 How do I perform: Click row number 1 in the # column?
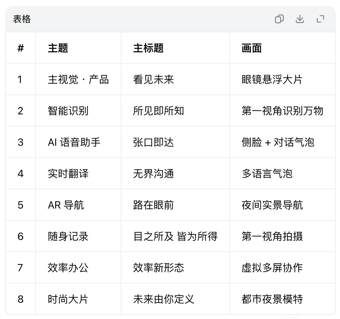pos(20,79)
